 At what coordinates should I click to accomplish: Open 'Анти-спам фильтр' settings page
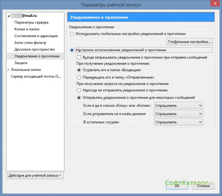[x=30, y=43]
